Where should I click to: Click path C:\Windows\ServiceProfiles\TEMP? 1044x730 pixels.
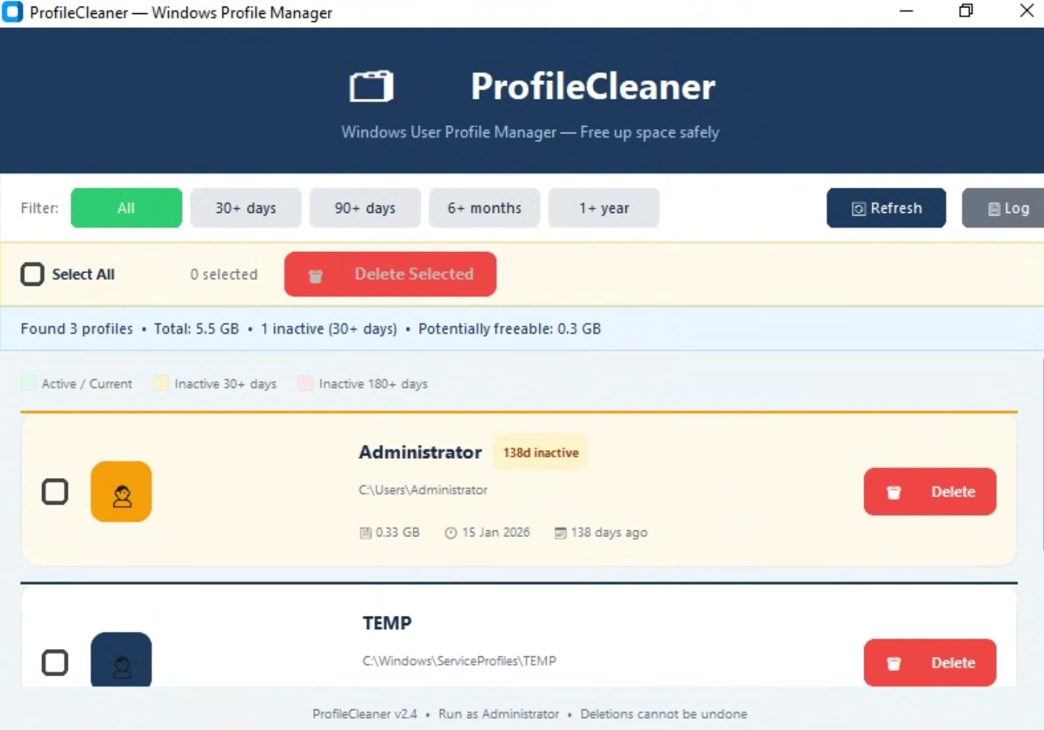pos(460,661)
